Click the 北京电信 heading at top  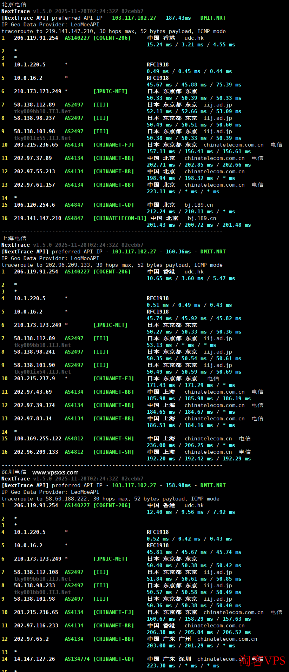tap(14, 5)
